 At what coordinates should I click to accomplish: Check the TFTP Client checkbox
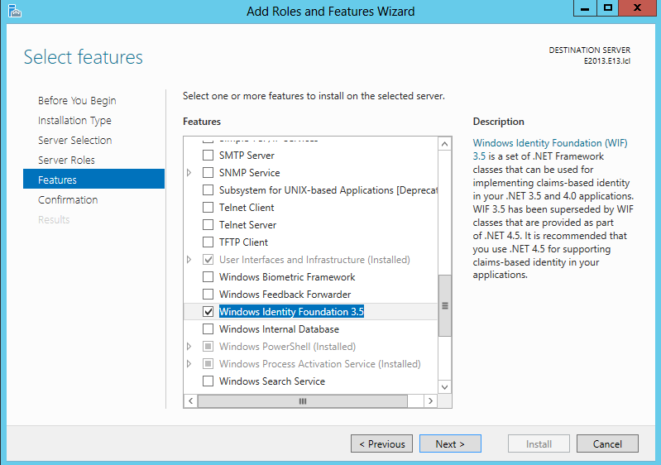[208, 242]
